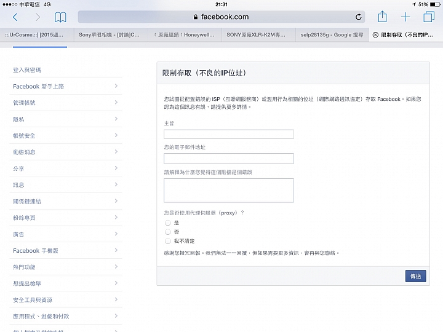Open 廣告 help section link
Viewport: 443px width, 332px height.
point(18,234)
